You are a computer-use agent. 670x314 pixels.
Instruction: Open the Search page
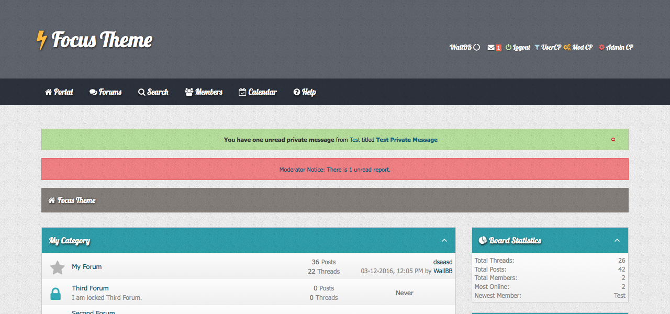(153, 92)
